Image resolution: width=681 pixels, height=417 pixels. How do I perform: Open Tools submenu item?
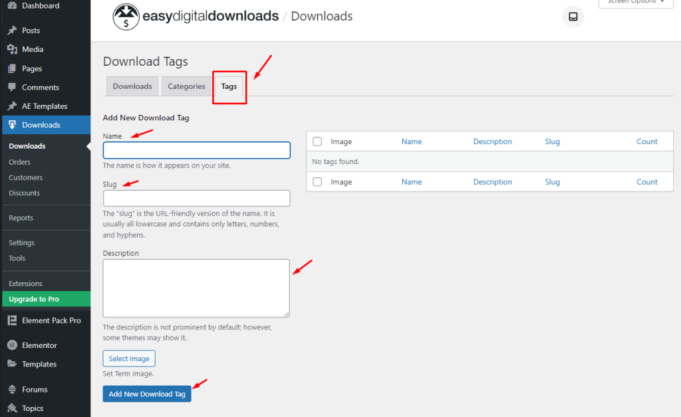coord(17,258)
